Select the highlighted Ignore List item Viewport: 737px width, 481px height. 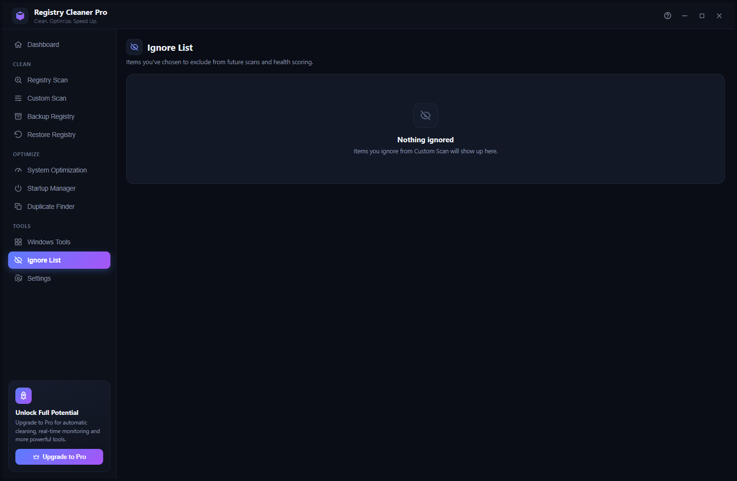[x=59, y=260]
